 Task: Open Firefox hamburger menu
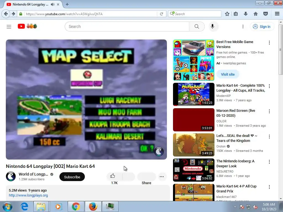pos(277,14)
